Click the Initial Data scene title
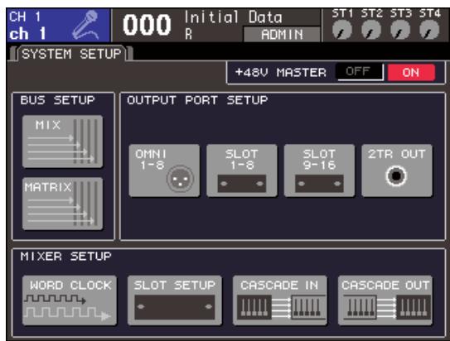 [233, 17]
